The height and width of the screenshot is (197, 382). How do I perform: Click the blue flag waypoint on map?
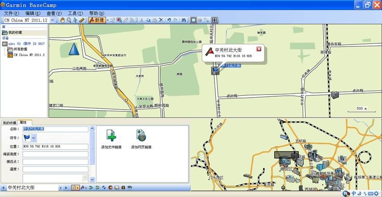point(215,70)
